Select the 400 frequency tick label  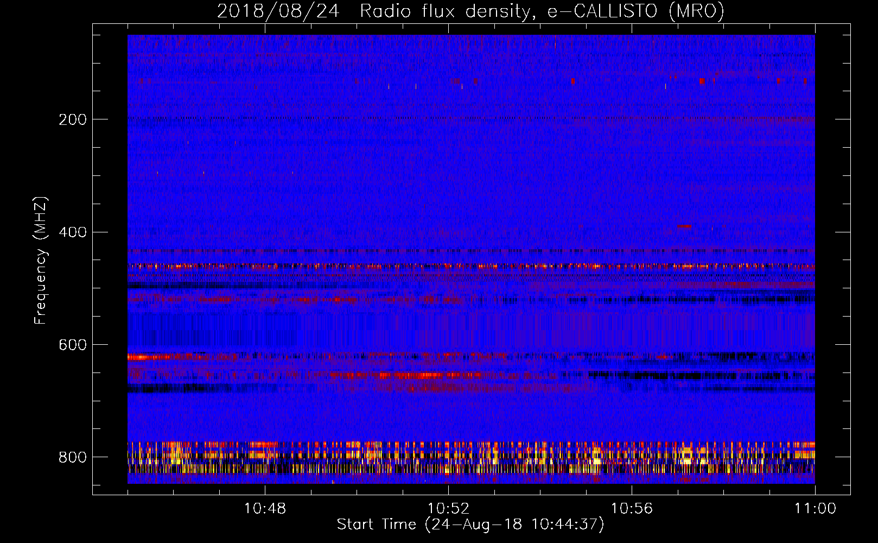(72, 232)
